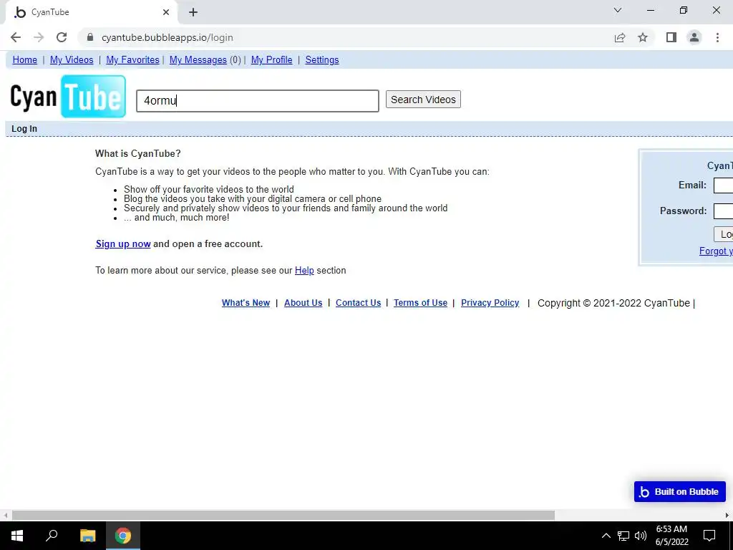Open a new browser tab
The height and width of the screenshot is (550, 733).
(x=193, y=12)
